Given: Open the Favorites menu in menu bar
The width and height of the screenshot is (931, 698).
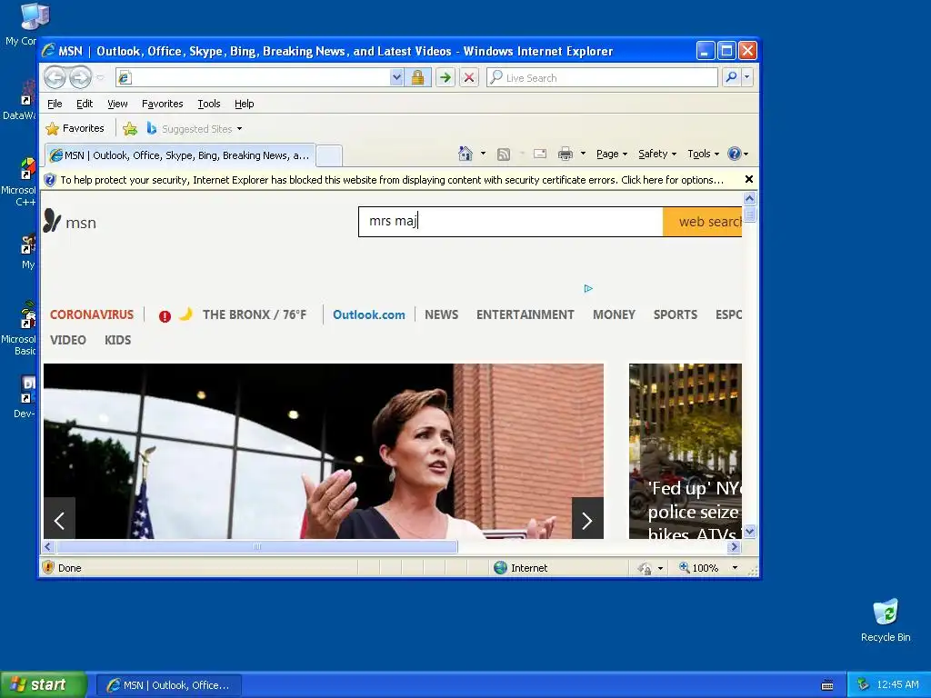Looking at the screenshot, I should 162,104.
